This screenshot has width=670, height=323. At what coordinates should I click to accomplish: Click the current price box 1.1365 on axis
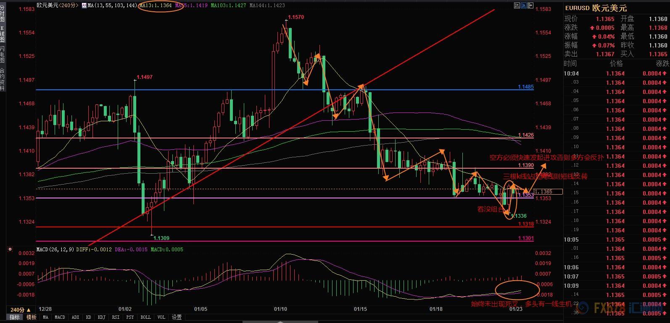(x=549, y=192)
